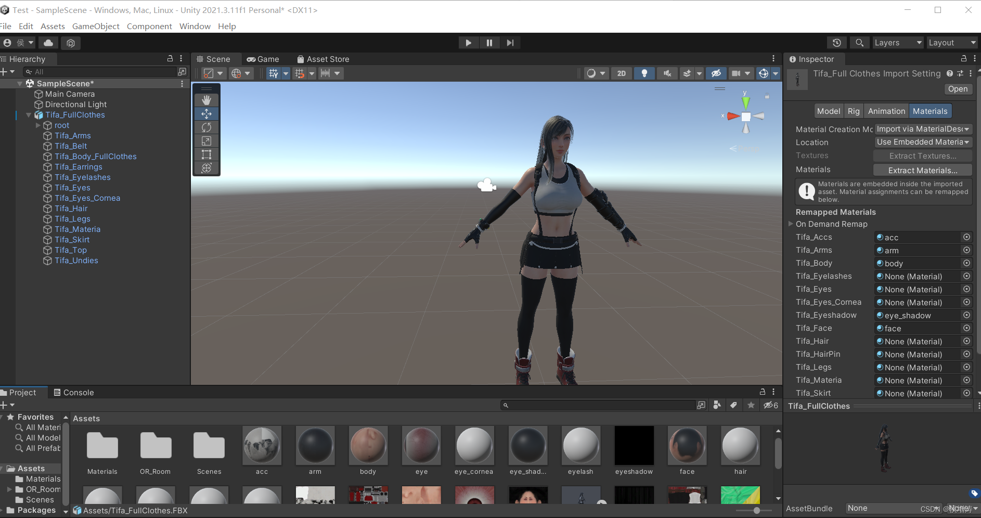
Task: Click the global search magnifier icon
Action: 859,43
